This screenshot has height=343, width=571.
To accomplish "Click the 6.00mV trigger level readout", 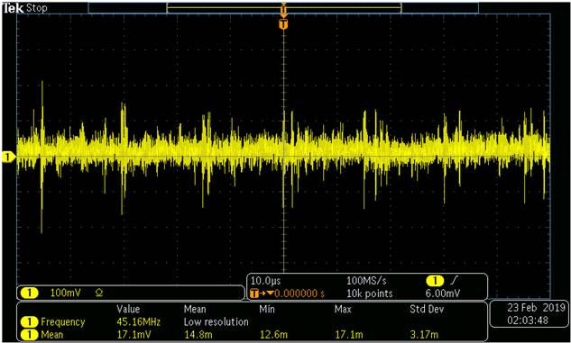I will (x=443, y=293).
